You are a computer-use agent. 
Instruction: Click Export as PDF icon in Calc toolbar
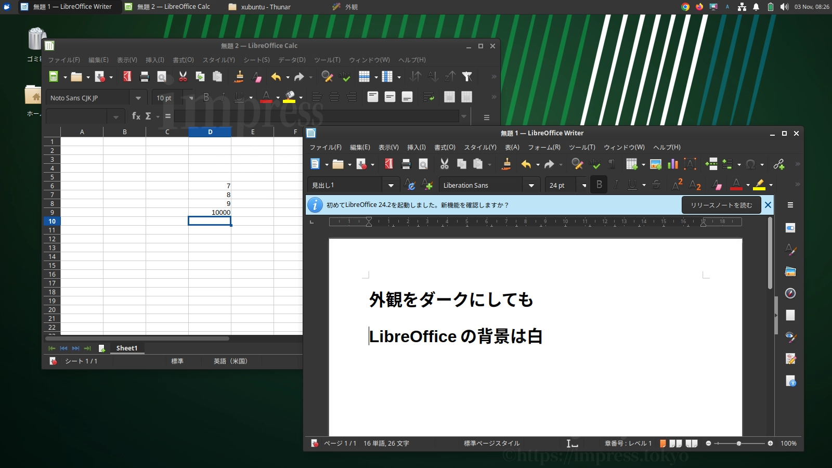coord(127,77)
